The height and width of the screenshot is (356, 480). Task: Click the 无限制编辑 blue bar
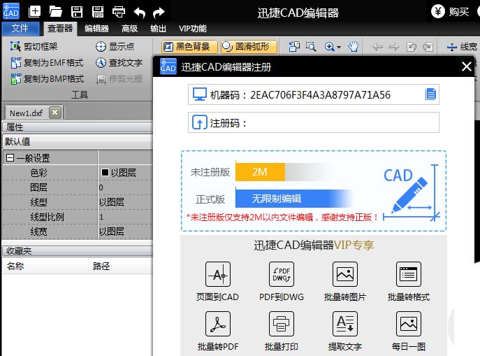tap(294, 199)
